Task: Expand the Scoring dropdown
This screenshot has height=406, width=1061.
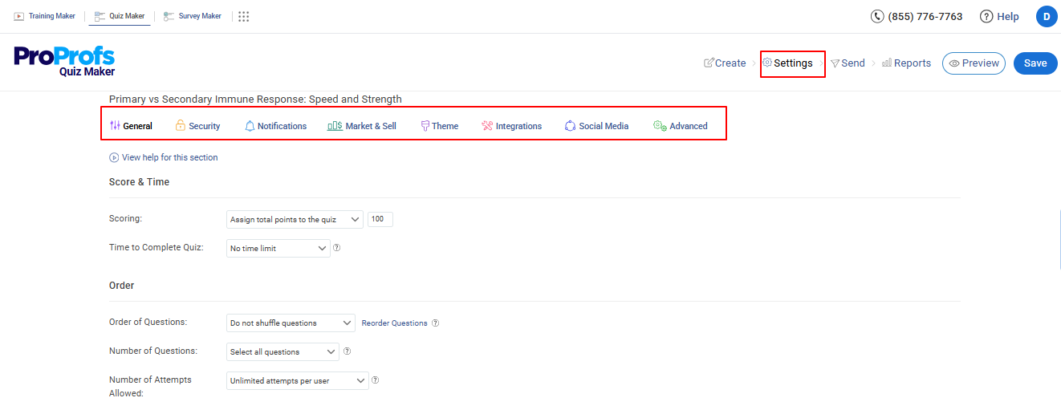Action: pyautogui.click(x=295, y=219)
